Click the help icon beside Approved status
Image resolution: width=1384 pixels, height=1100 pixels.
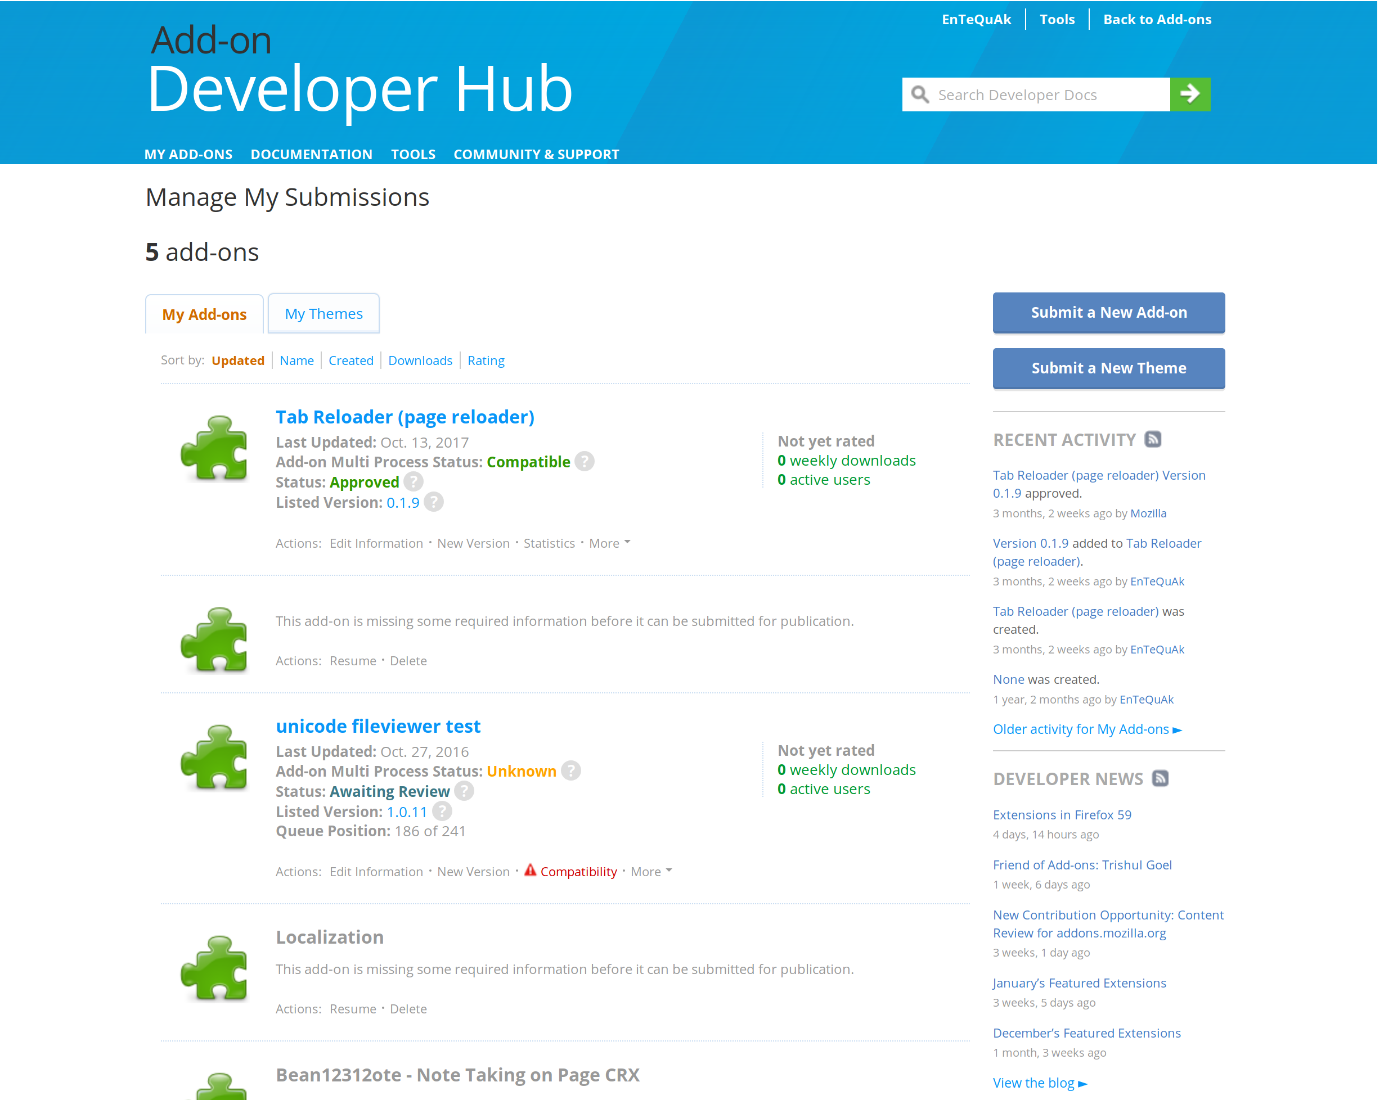(414, 482)
